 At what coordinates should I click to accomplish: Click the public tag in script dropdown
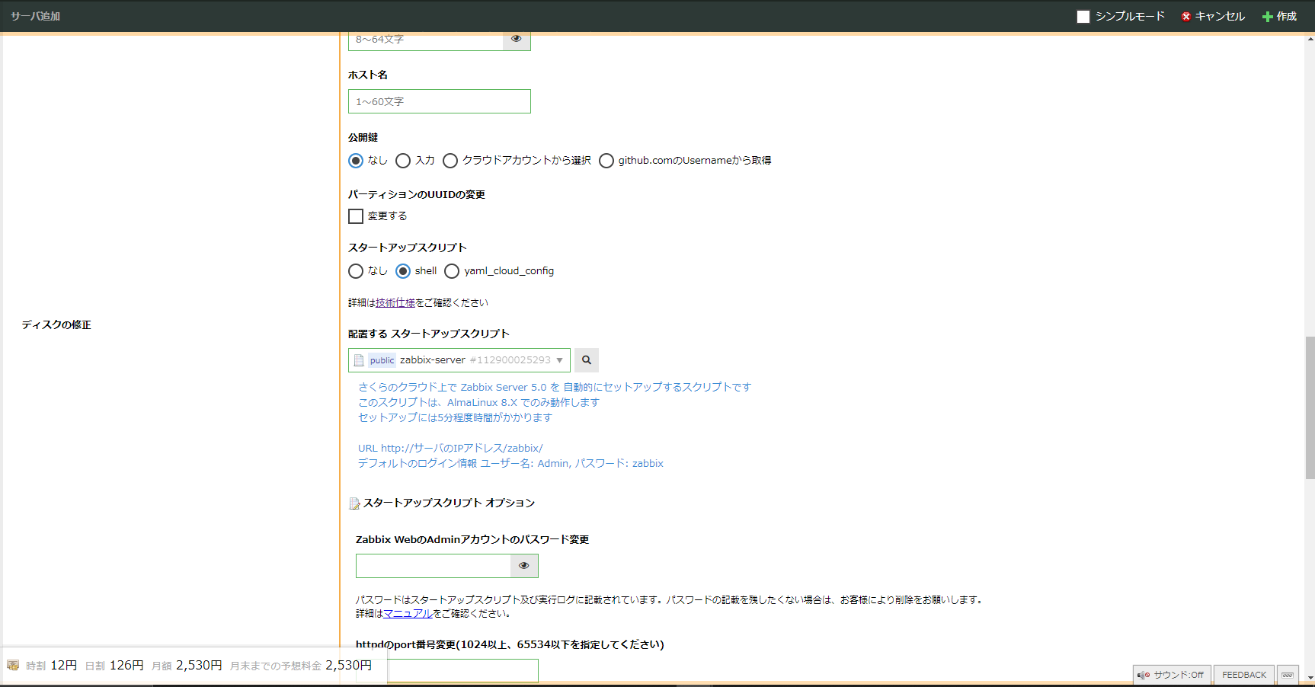382,360
